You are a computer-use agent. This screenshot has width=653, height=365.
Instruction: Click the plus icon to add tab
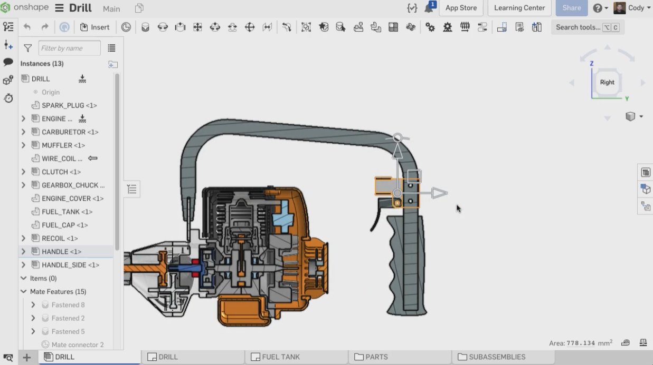click(26, 358)
